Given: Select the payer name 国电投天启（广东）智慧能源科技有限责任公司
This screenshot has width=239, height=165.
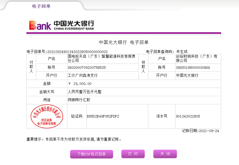Looking at the screenshot, I should [x=102, y=59].
